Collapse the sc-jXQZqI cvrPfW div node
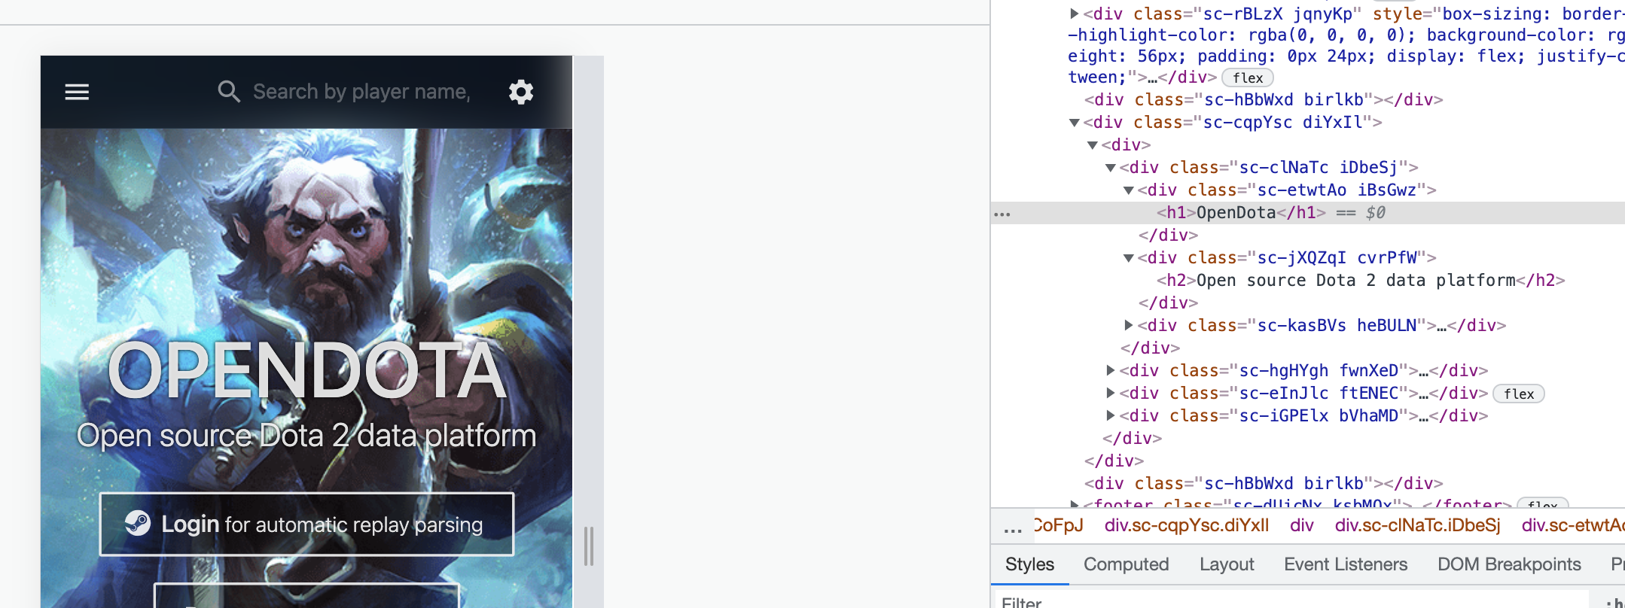Image resolution: width=1625 pixels, height=608 pixels. click(x=1129, y=257)
